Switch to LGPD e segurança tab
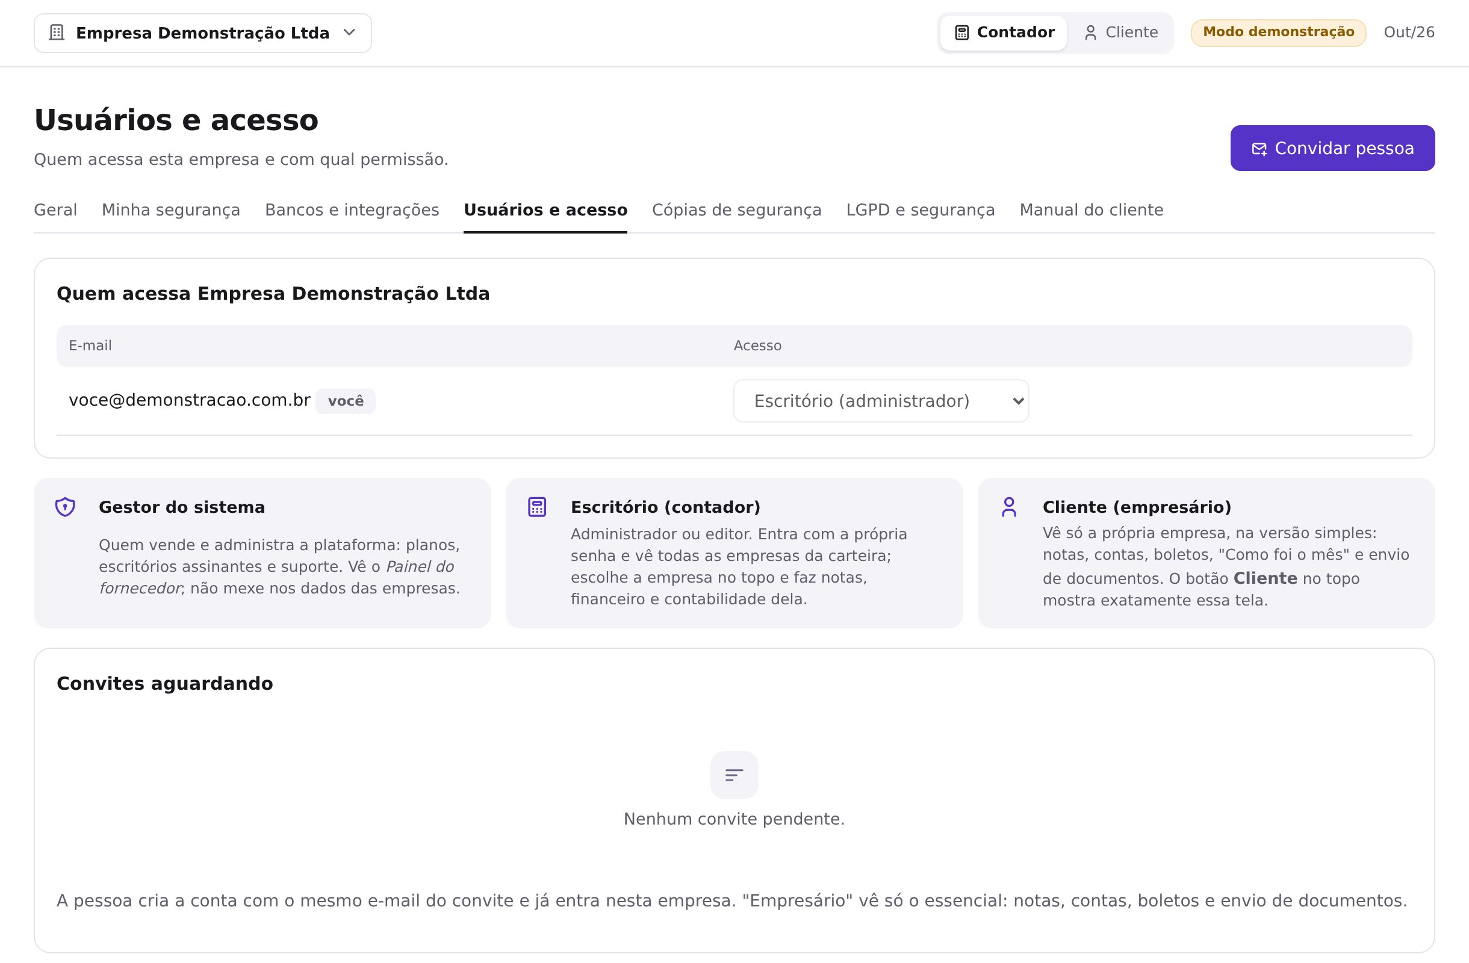1469x963 pixels. (921, 211)
